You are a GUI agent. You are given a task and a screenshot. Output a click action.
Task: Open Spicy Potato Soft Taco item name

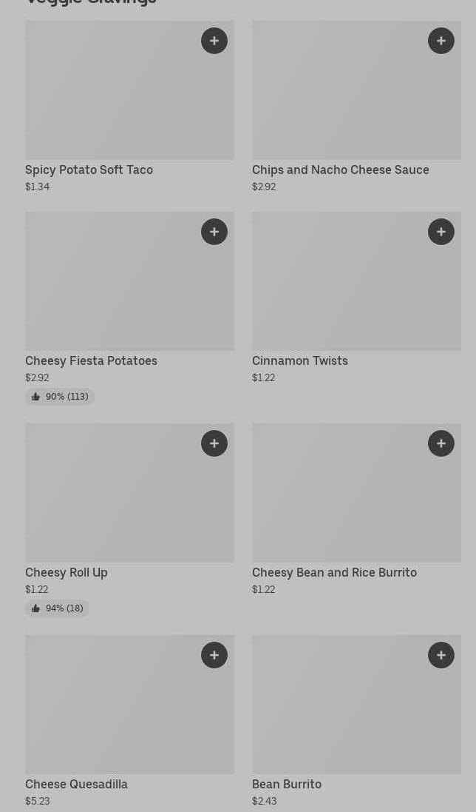pyautogui.click(x=89, y=170)
